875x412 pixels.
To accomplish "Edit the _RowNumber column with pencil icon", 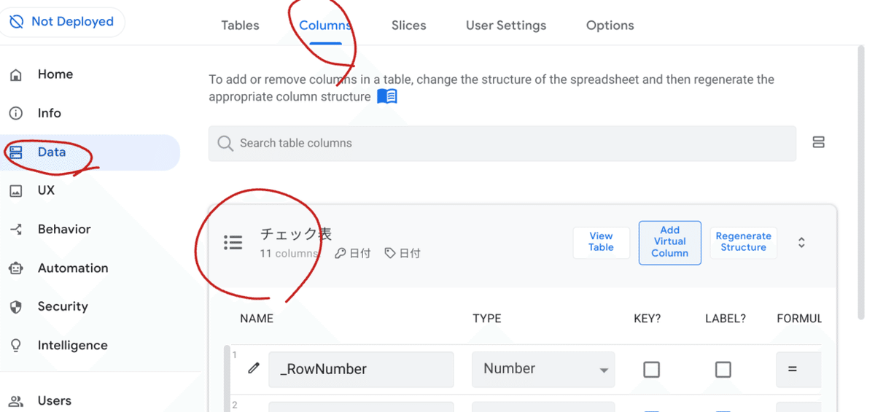I will click(x=253, y=368).
